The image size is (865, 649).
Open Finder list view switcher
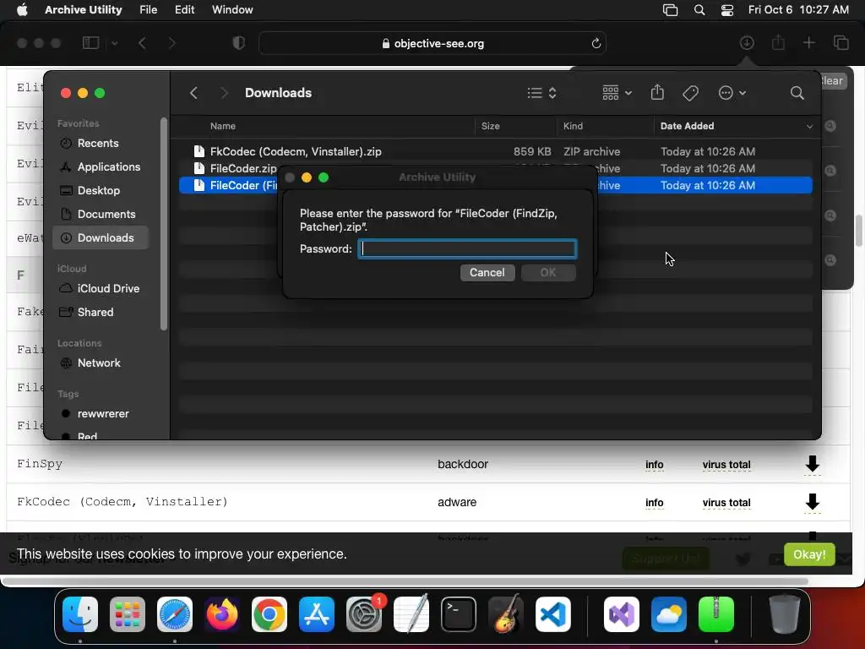coord(541,93)
